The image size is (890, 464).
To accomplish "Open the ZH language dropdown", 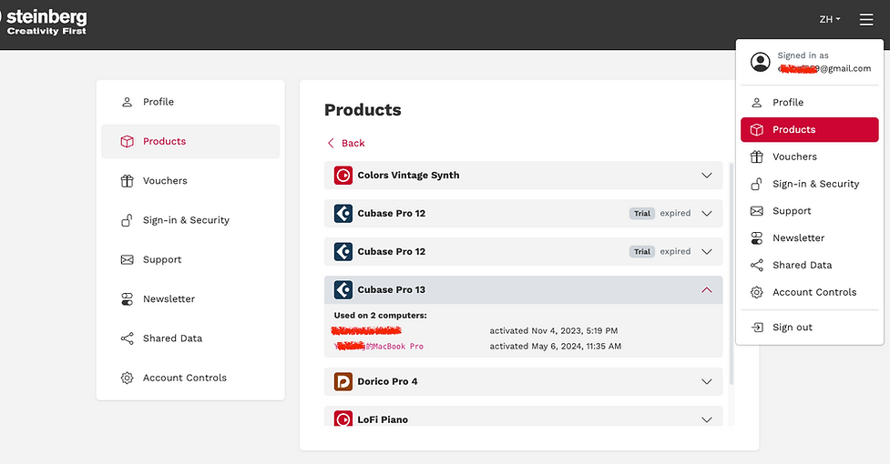I will pos(829,19).
